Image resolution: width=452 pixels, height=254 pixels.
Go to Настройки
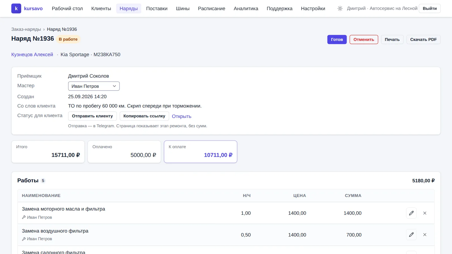(x=313, y=8)
